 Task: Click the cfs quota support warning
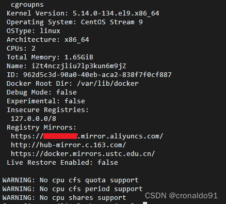tap(71, 180)
